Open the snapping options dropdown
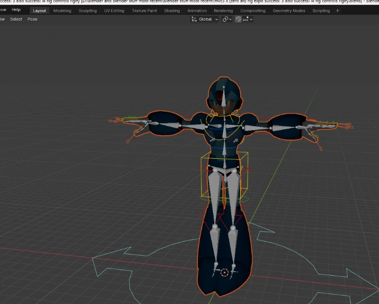The height and width of the screenshot is (304, 379). [248, 19]
